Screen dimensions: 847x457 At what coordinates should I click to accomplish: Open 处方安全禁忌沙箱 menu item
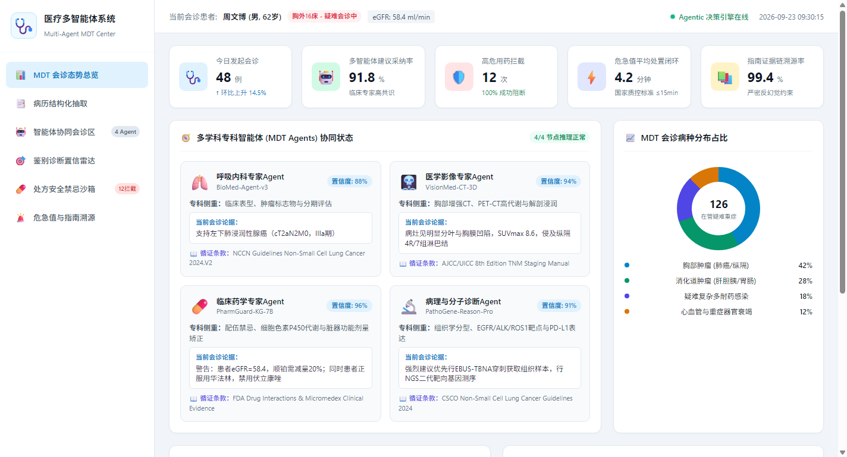click(77, 189)
